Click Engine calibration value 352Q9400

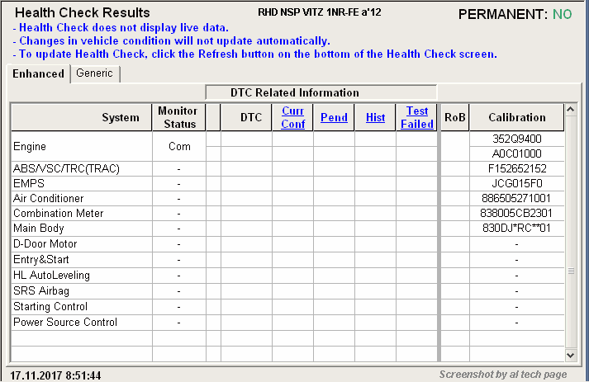pyautogui.click(x=516, y=139)
